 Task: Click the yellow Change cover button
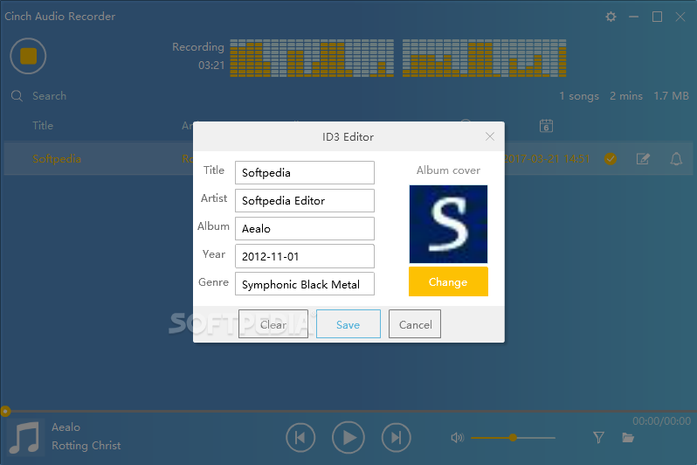coord(448,281)
